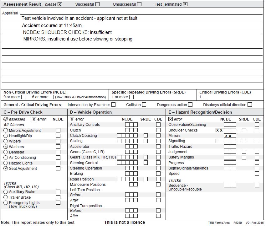The image size is (266, 226).
Task: Toggle the error checkbox under Vehicle Operation
Action: tap(72, 119)
